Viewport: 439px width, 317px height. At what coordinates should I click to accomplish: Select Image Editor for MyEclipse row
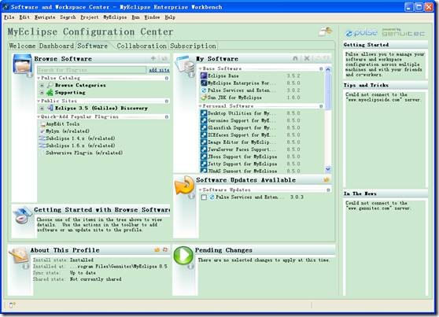[x=250, y=142]
